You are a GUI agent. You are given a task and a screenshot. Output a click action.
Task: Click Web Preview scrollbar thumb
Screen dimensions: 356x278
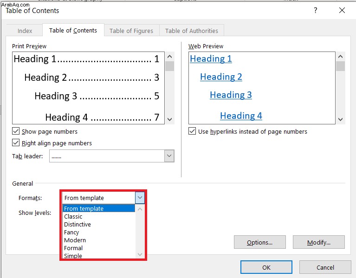[340, 66]
